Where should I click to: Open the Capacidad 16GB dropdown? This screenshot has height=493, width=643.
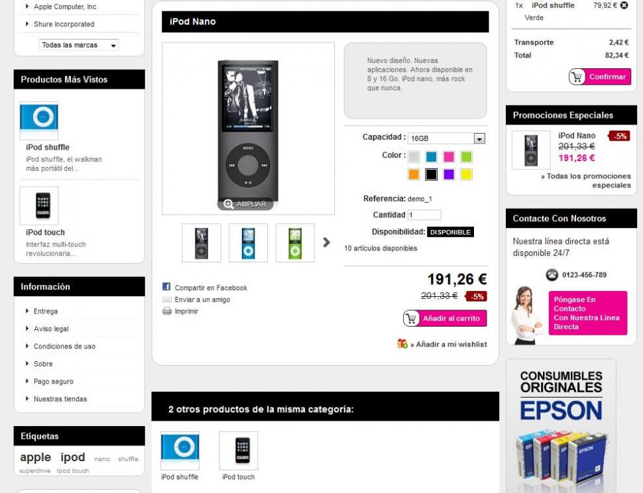(446, 138)
